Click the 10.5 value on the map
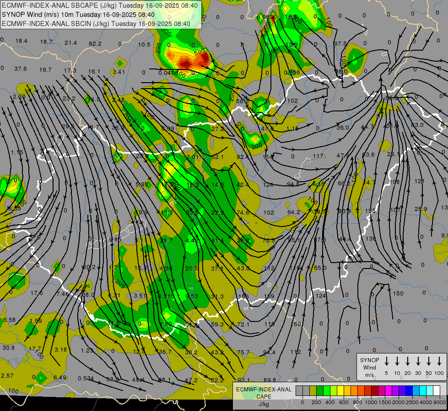The width and height of the screenshot is (448, 411). pyautogui.click(x=144, y=44)
